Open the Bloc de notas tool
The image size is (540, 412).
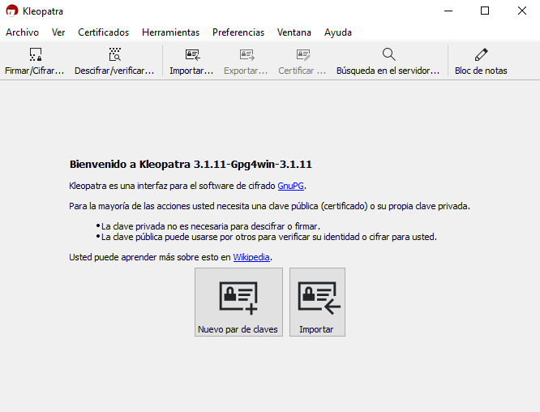pyautogui.click(x=481, y=61)
